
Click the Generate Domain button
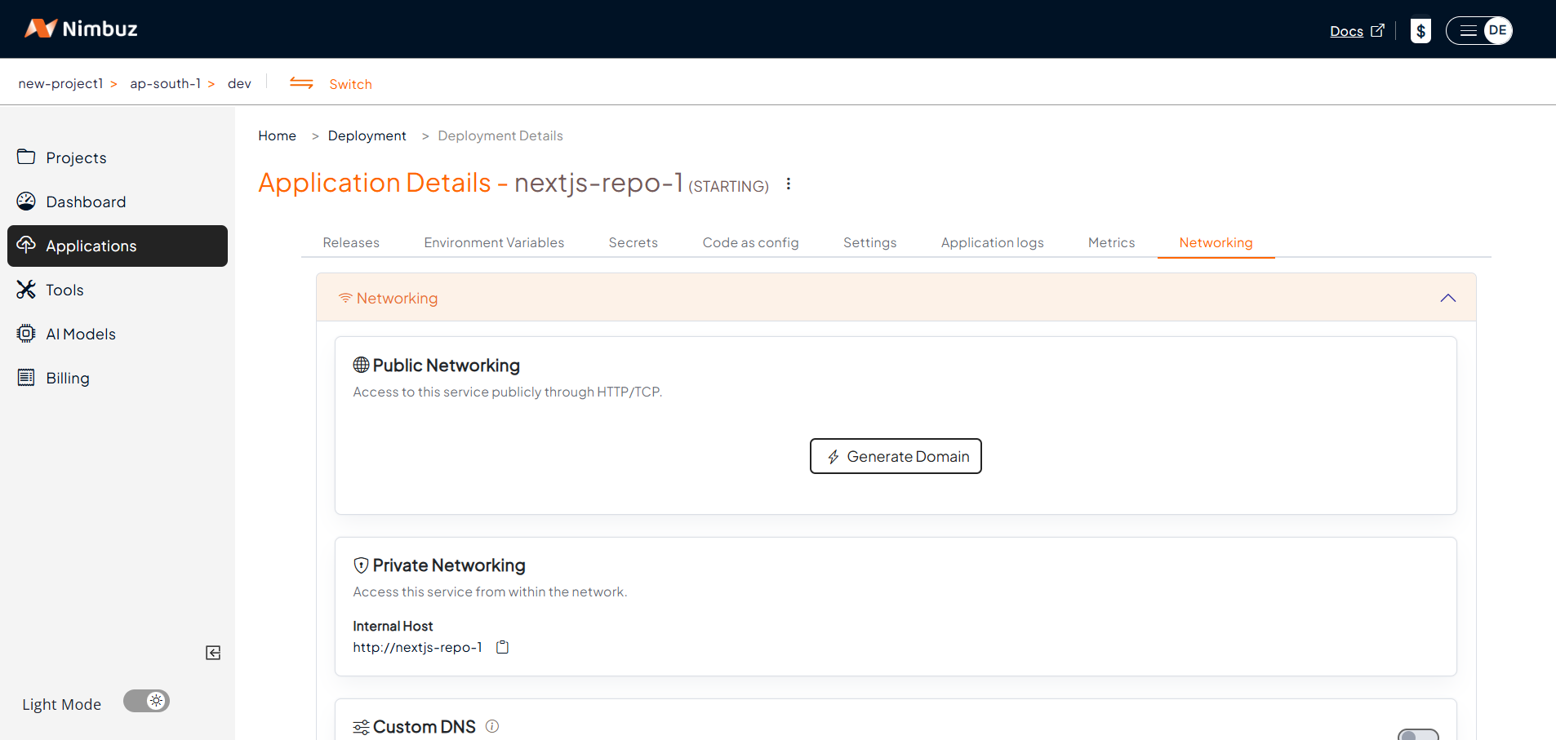coord(896,456)
